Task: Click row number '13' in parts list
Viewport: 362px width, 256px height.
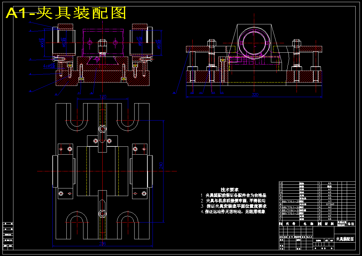Action: point(281,183)
